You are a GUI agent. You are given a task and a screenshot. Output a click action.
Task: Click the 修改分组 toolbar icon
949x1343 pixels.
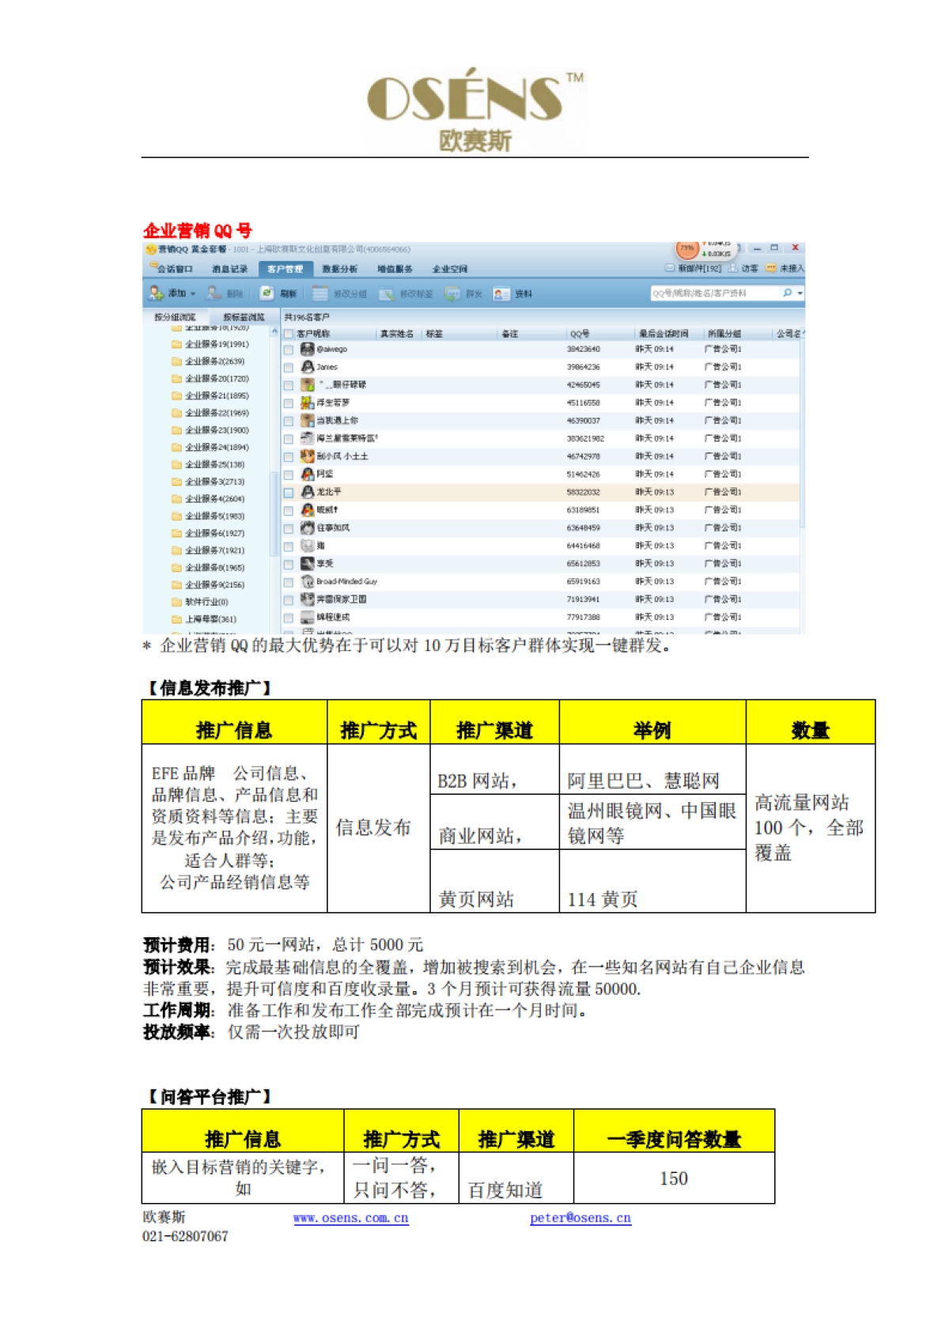click(x=319, y=293)
